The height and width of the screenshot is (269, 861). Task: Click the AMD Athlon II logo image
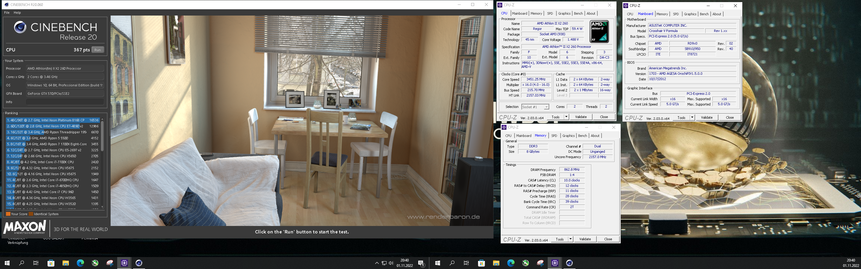[599, 31]
